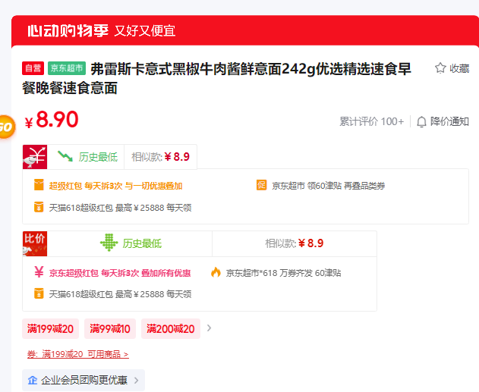The width and height of the screenshot is (479, 392).
Task: Claim the 满99减10 coupon
Action: [x=110, y=328]
